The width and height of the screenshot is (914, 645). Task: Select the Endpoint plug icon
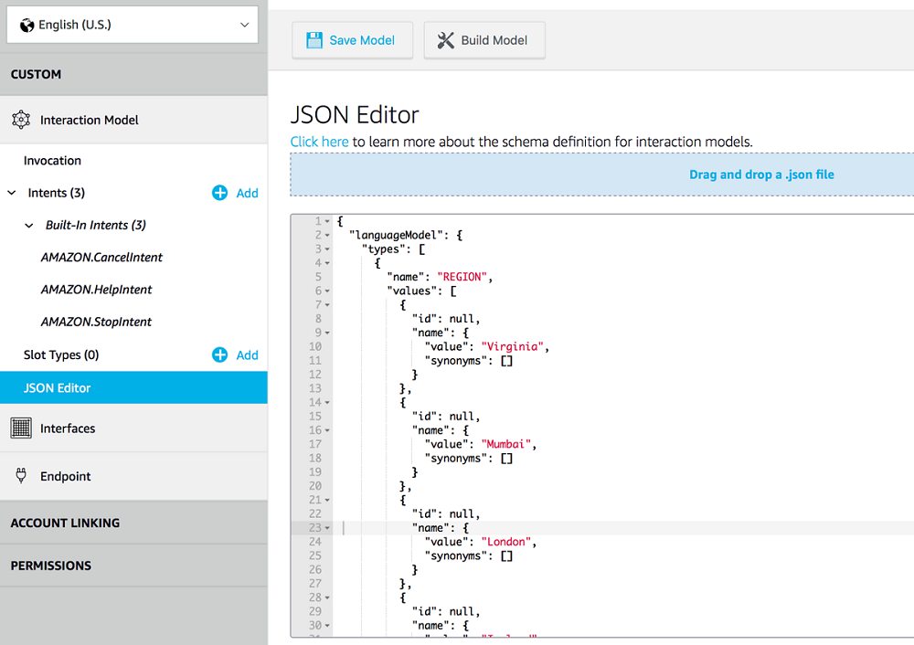[x=21, y=475]
